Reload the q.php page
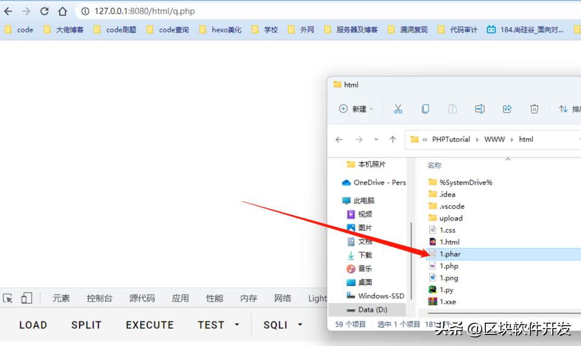Screen dimensions: 581x346 (x=45, y=11)
